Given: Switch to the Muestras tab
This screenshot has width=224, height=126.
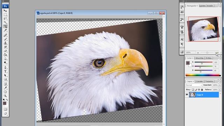Looking at the screenshot, I should (x=199, y=58).
